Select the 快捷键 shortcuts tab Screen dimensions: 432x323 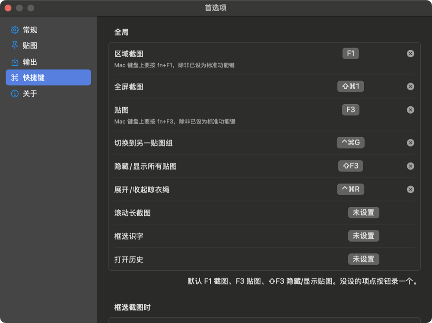click(x=48, y=77)
